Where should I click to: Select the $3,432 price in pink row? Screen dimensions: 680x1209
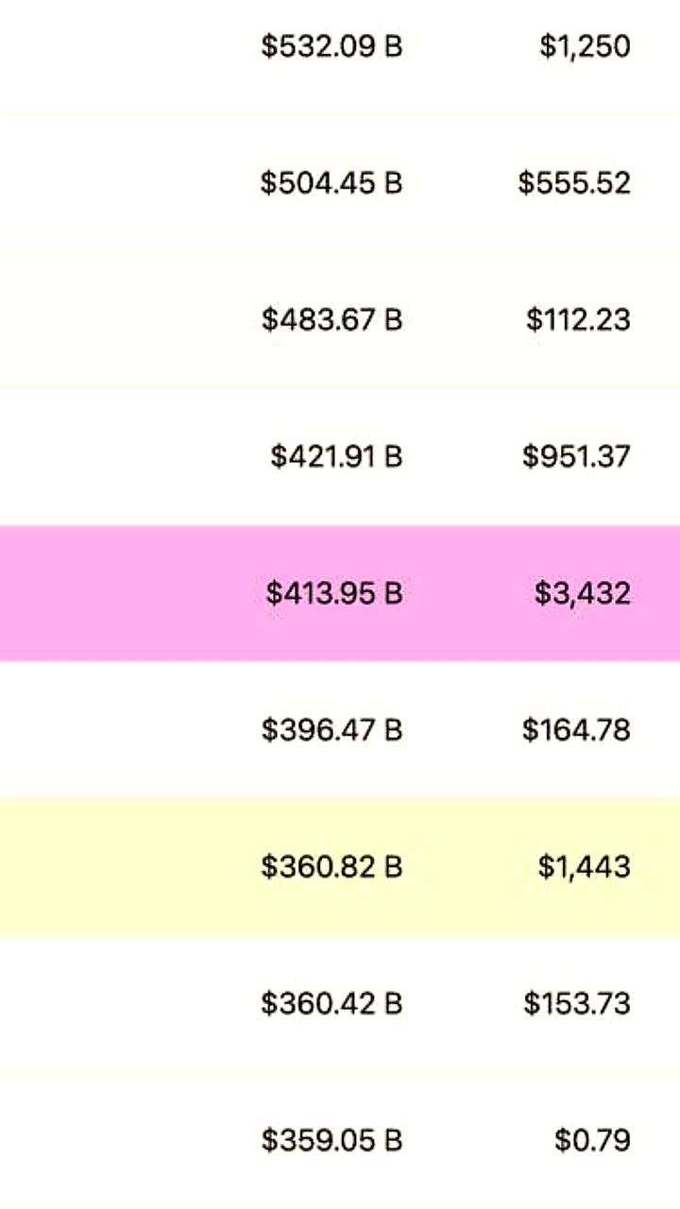click(x=583, y=593)
